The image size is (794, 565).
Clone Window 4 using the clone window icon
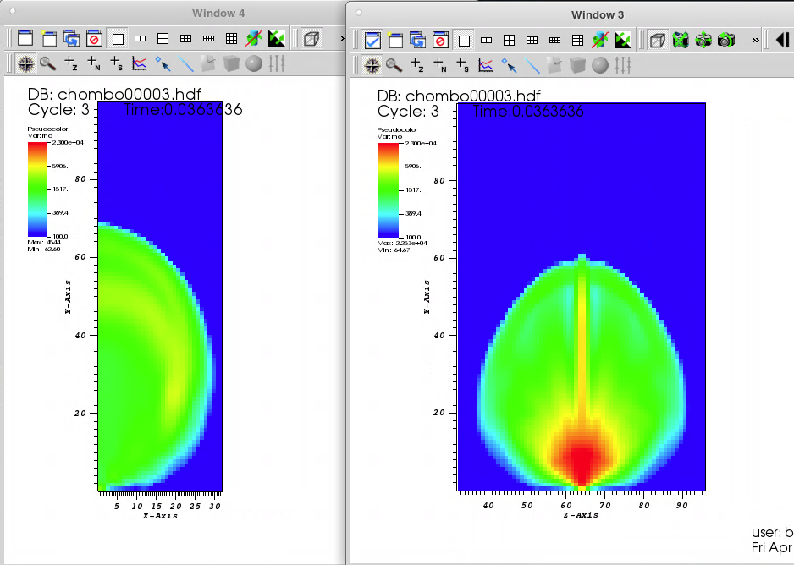click(x=71, y=38)
